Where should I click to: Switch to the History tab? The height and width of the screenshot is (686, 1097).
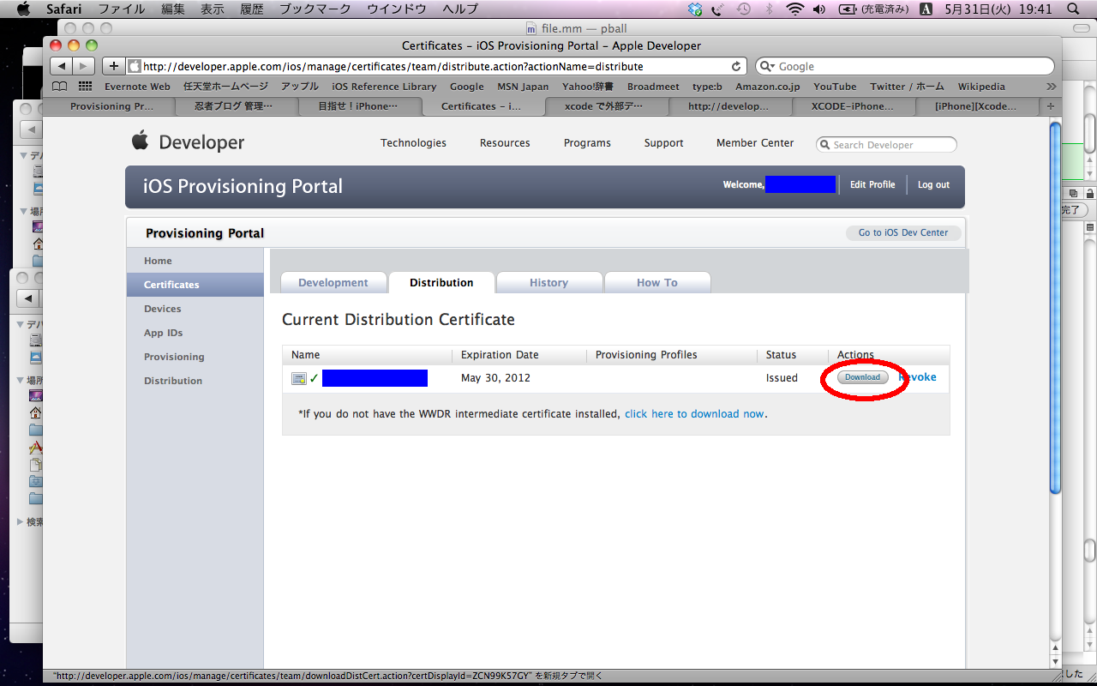click(x=548, y=283)
